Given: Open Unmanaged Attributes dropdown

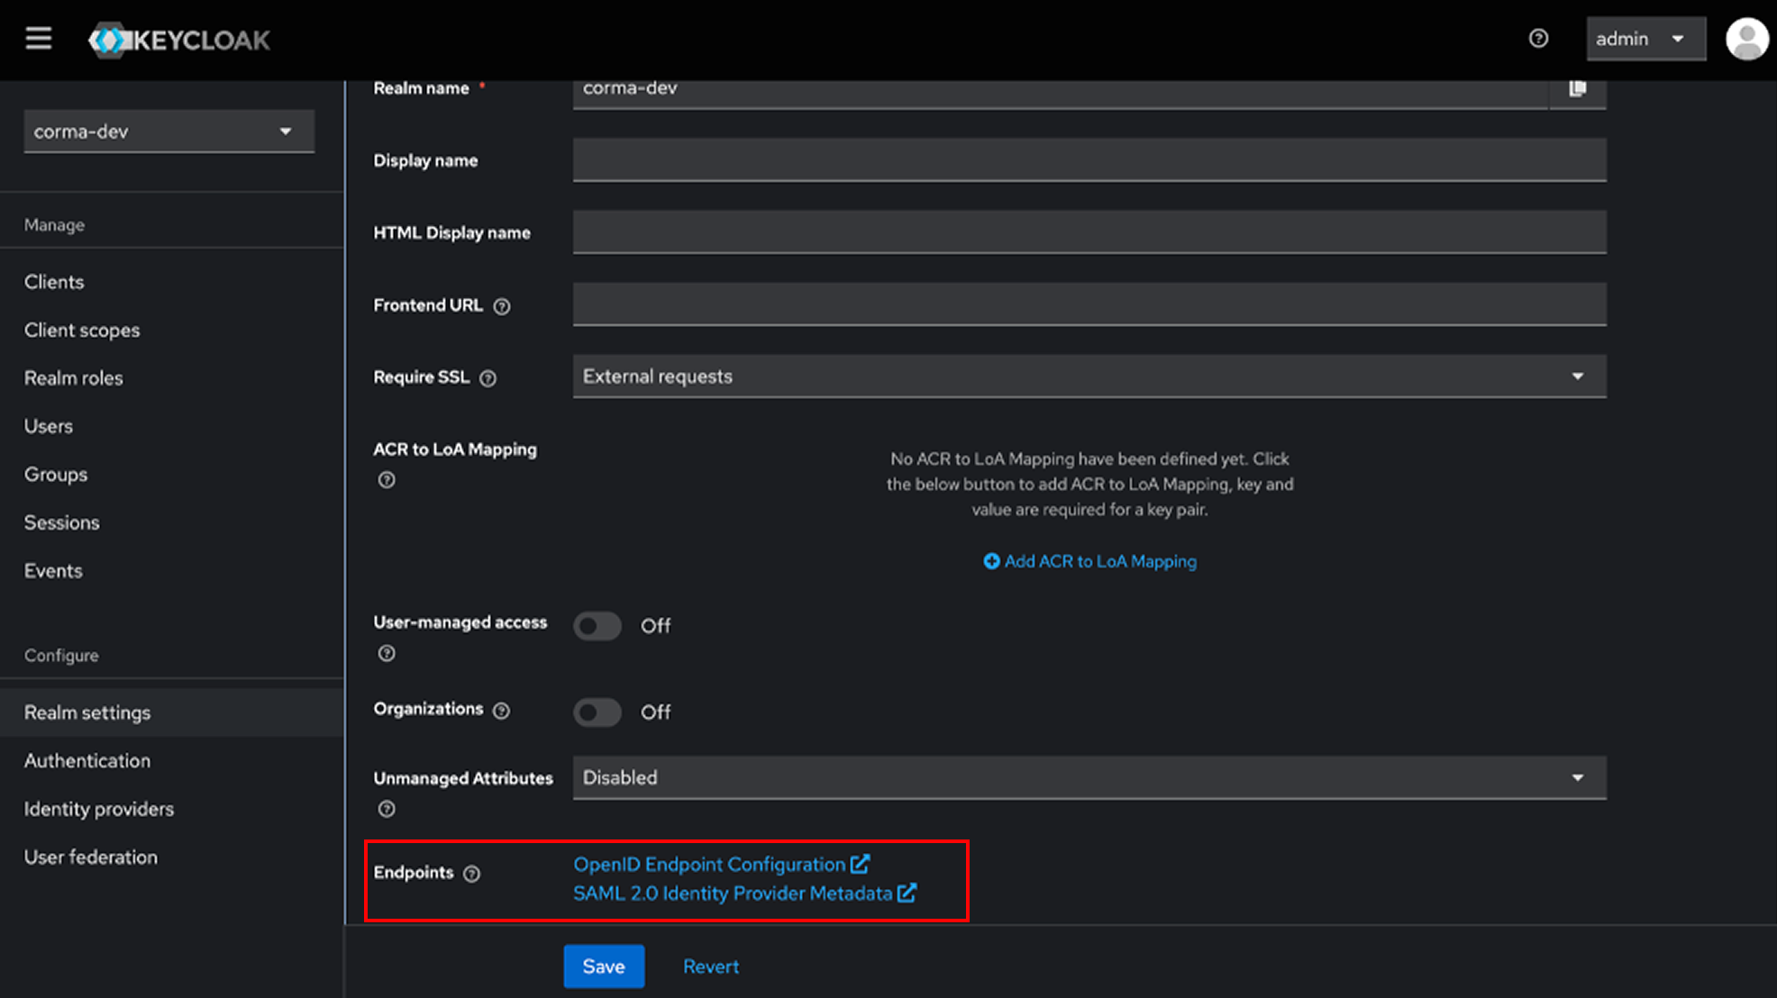Looking at the screenshot, I should point(1089,777).
